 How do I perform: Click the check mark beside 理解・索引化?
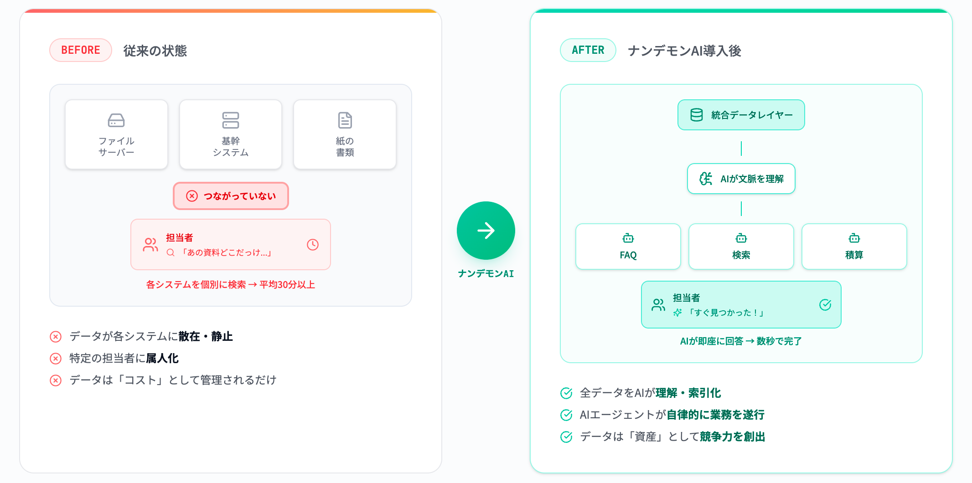(566, 393)
